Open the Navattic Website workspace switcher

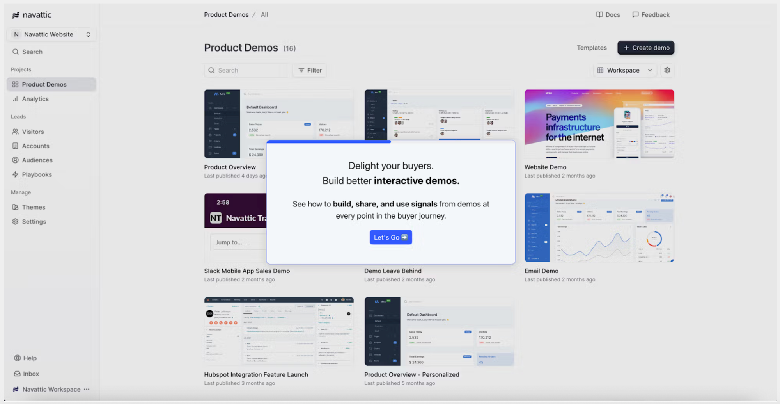coord(51,34)
